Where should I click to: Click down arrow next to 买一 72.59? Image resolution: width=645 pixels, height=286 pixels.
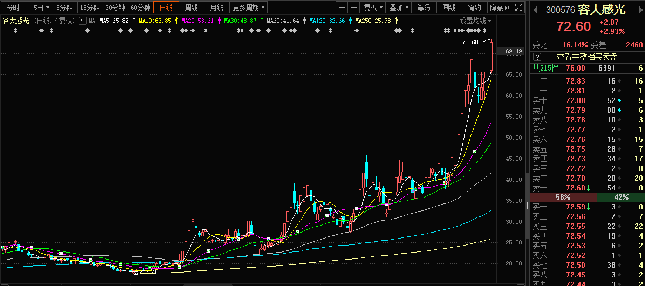coord(588,207)
